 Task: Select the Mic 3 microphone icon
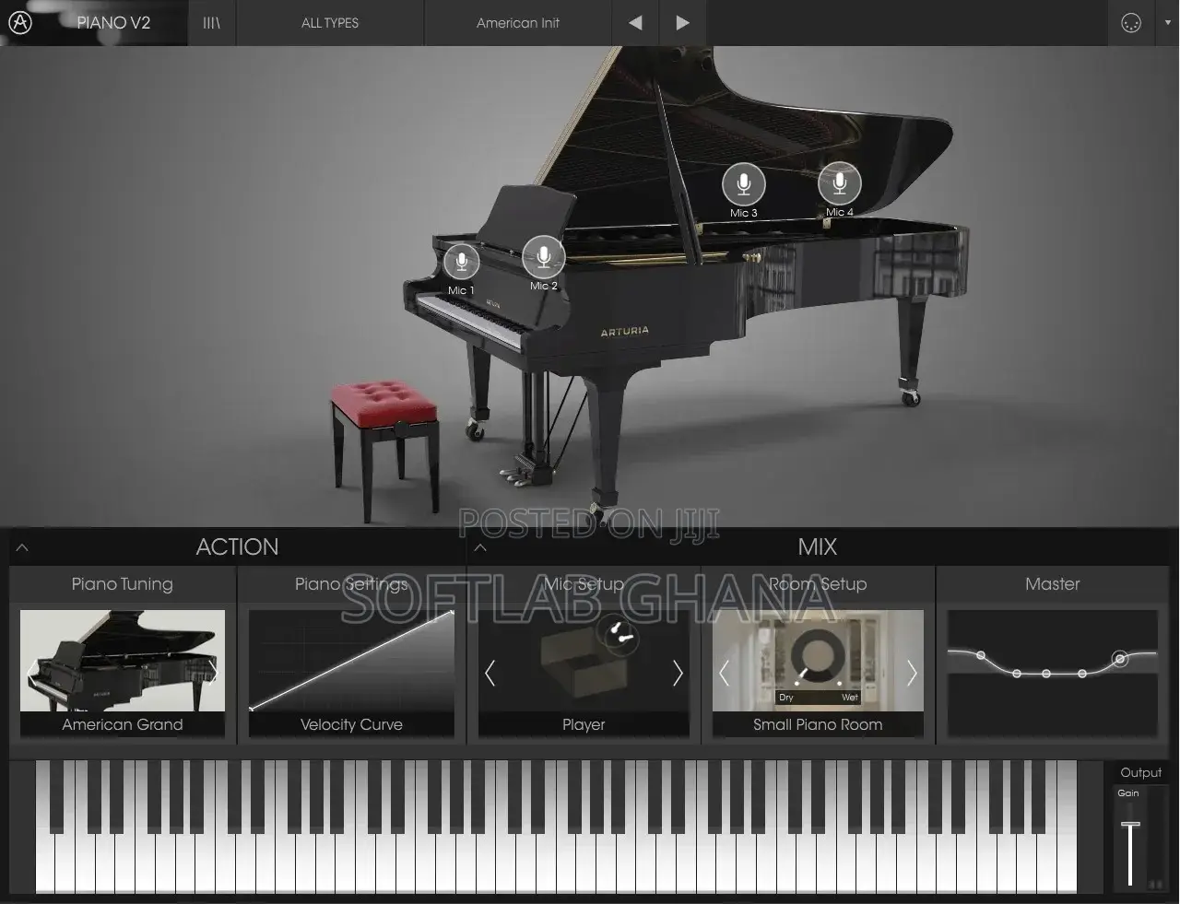pos(743,184)
